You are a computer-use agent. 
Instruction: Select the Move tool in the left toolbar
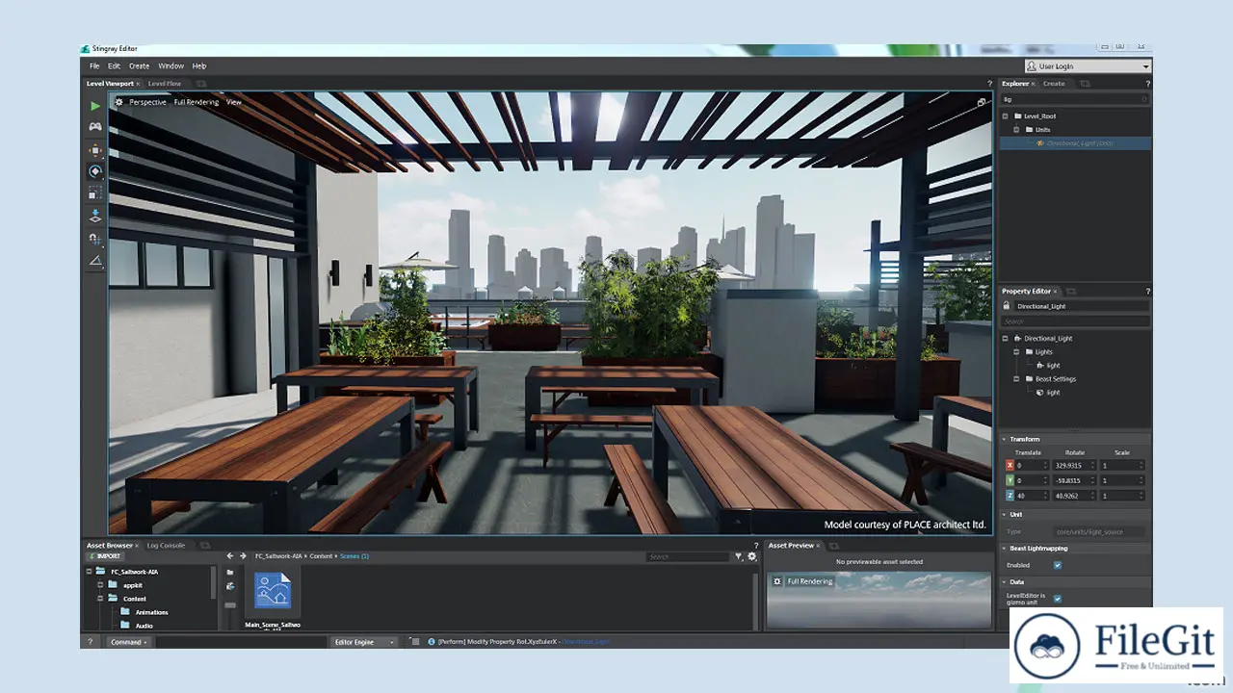94,150
